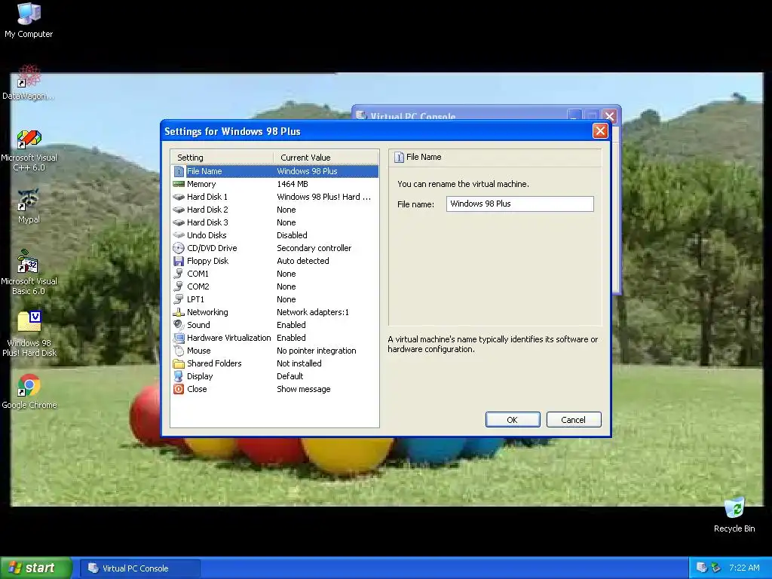This screenshot has width=772, height=579.
Task: Click the Undo Disks setting label
Action: [207, 235]
